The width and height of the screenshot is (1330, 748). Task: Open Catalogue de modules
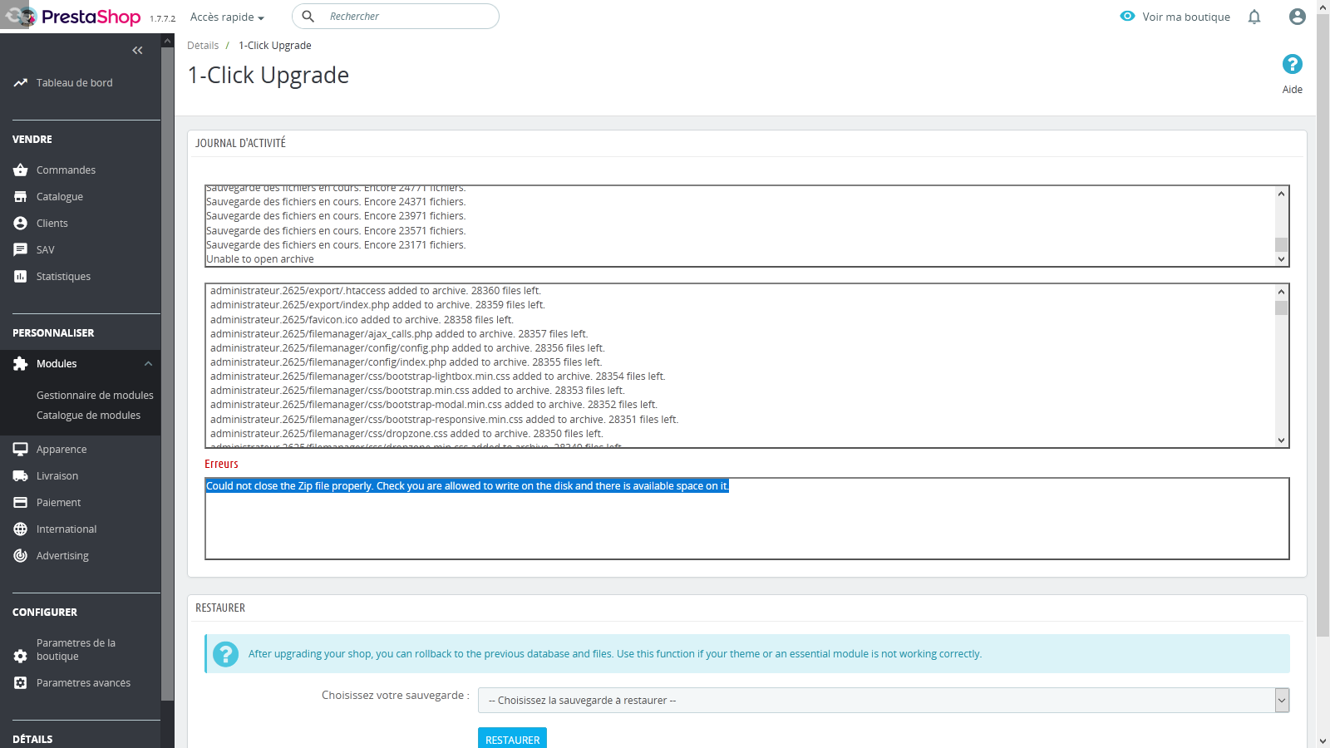88,416
